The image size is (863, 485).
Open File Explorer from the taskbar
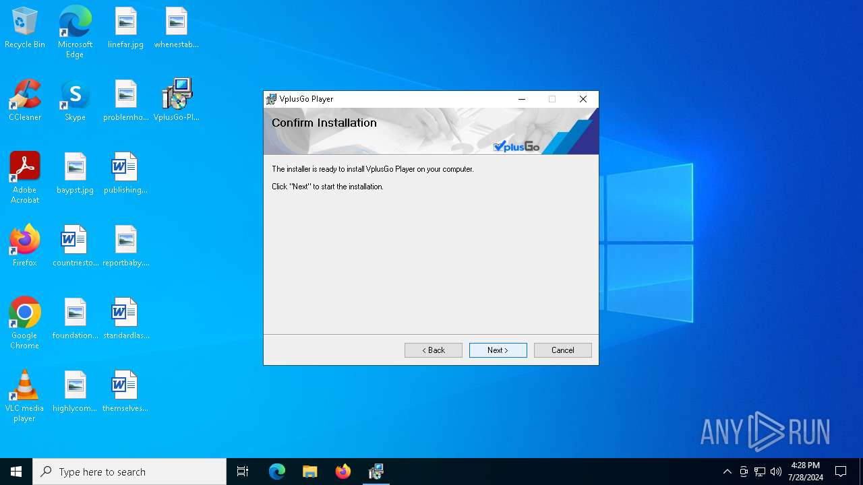pyautogui.click(x=309, y=472)
